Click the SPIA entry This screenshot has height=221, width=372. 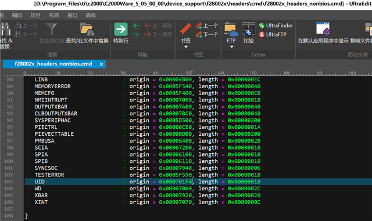pos(41,155)
